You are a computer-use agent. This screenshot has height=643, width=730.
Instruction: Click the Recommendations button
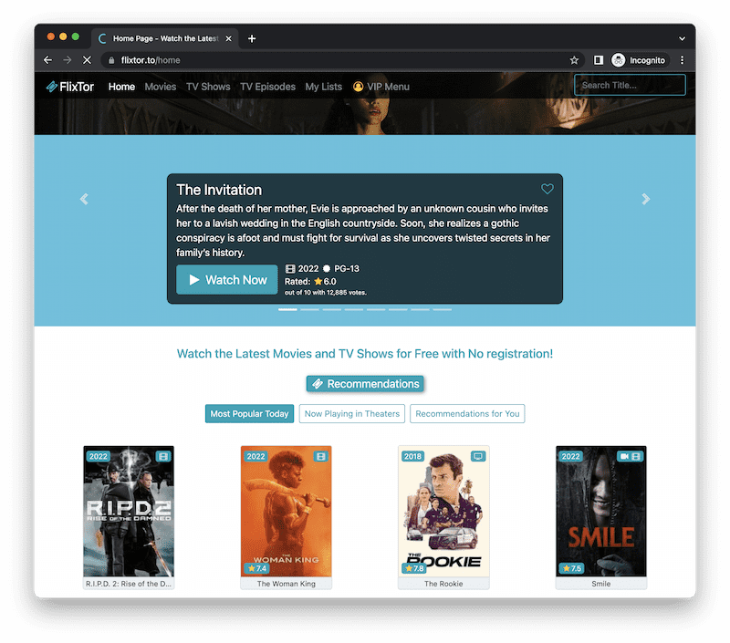(365, 384)
